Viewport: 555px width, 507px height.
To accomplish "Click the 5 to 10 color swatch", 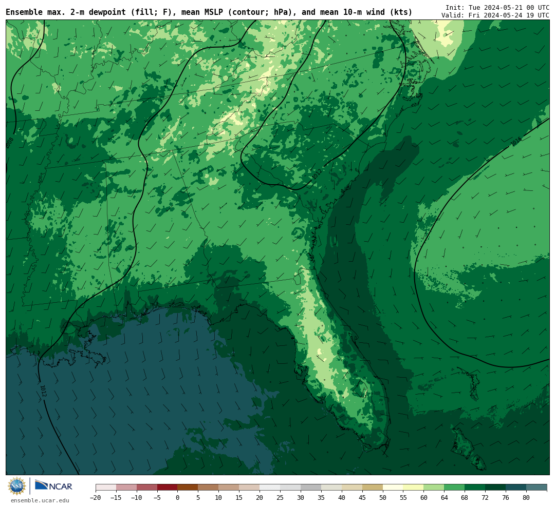I will tap(209, 487).
